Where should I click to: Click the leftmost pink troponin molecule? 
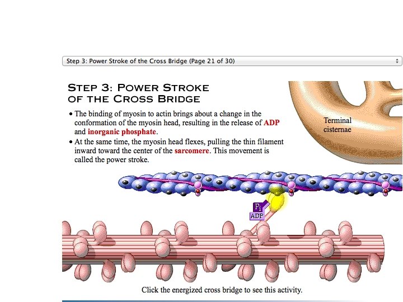[x=198, y=188]
